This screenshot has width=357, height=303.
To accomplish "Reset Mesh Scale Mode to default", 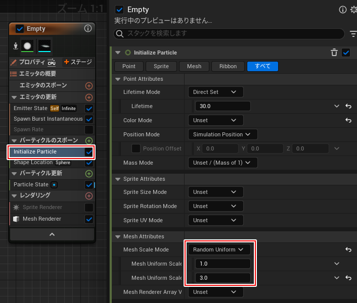I will coord(348,249).
